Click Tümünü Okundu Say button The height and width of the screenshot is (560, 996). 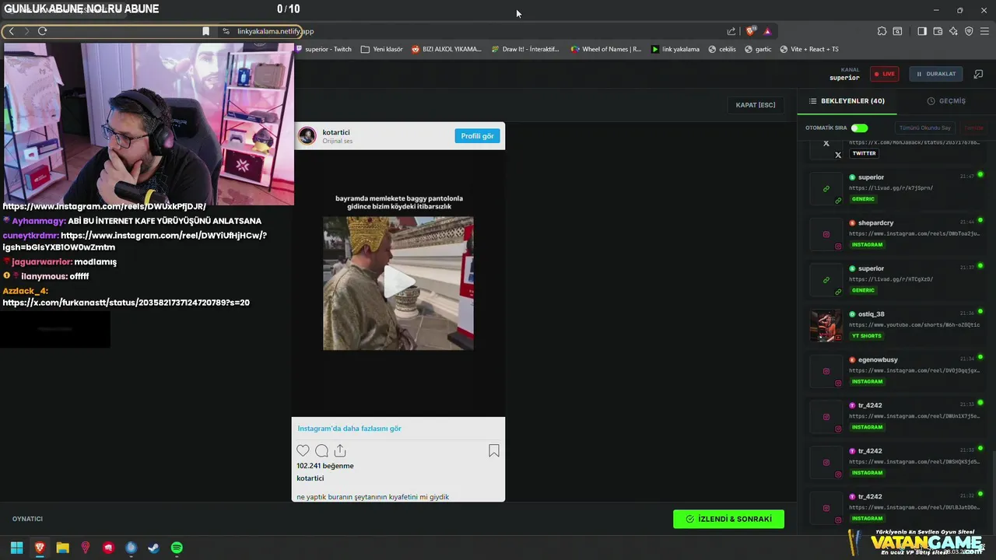point(925,128)
